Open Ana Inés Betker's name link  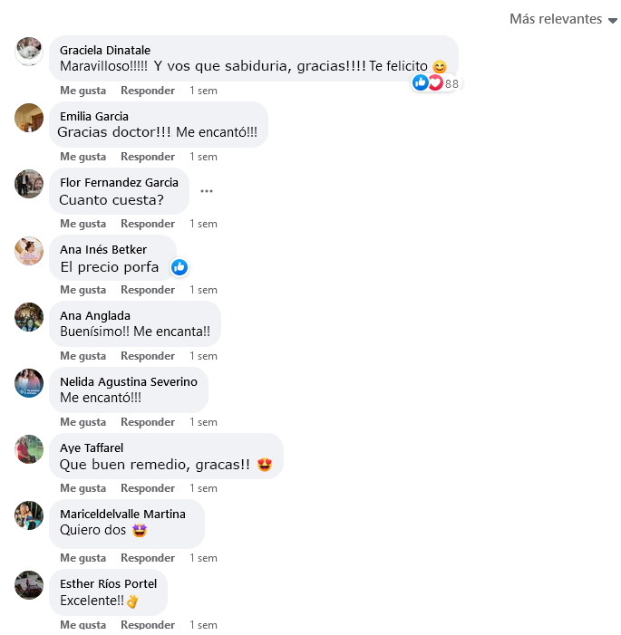click(103, 249)
